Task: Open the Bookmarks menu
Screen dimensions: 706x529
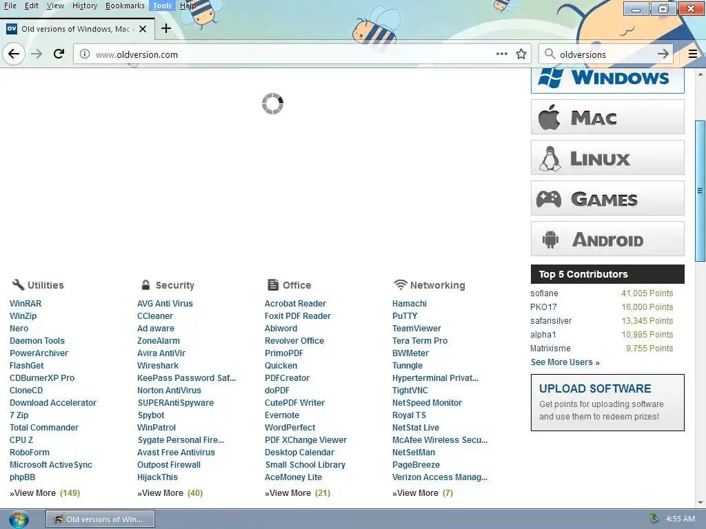Action: [125, 6]
